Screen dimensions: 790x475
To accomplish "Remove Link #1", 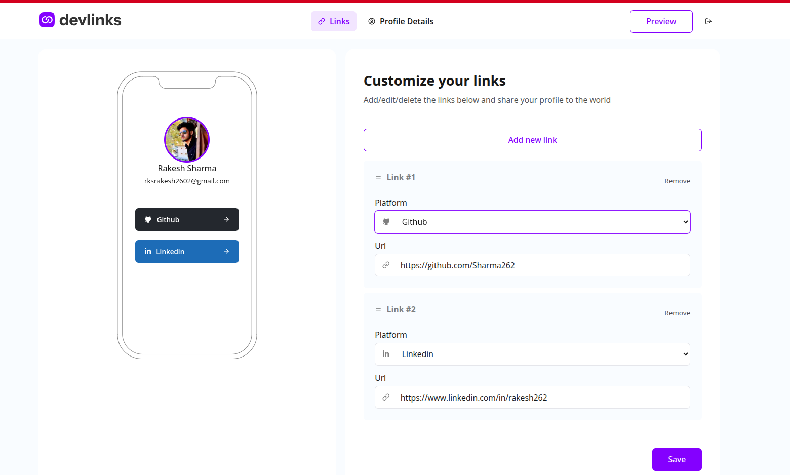I will pyautogui.click(x=677, y=181).
